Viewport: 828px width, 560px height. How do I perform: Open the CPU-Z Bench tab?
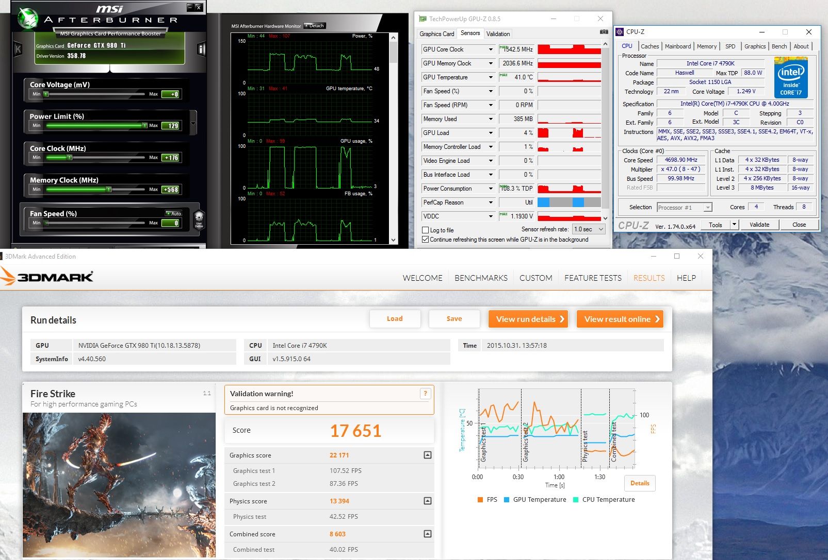point(779,46)
